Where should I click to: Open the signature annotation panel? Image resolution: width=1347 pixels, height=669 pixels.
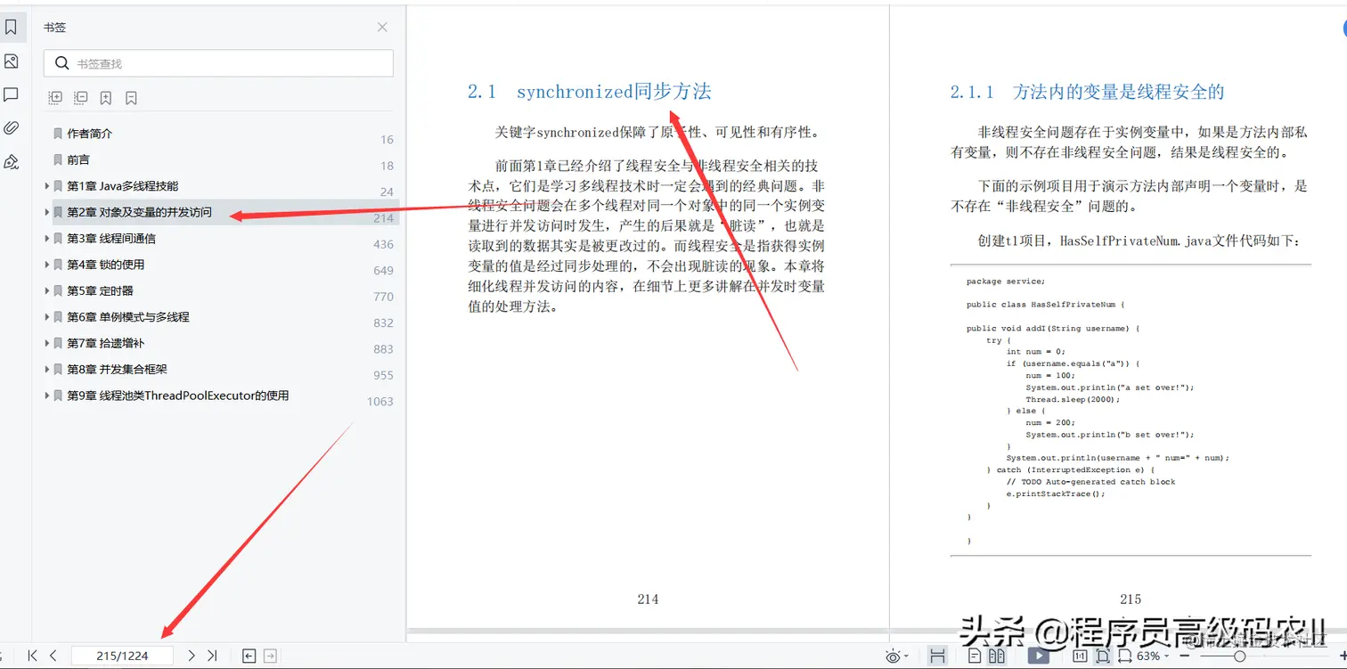point(13,161)
